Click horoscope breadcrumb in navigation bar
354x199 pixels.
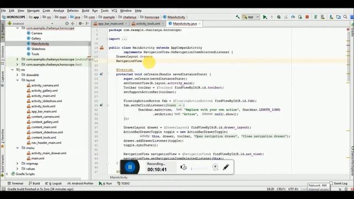[x=150, y=17]
